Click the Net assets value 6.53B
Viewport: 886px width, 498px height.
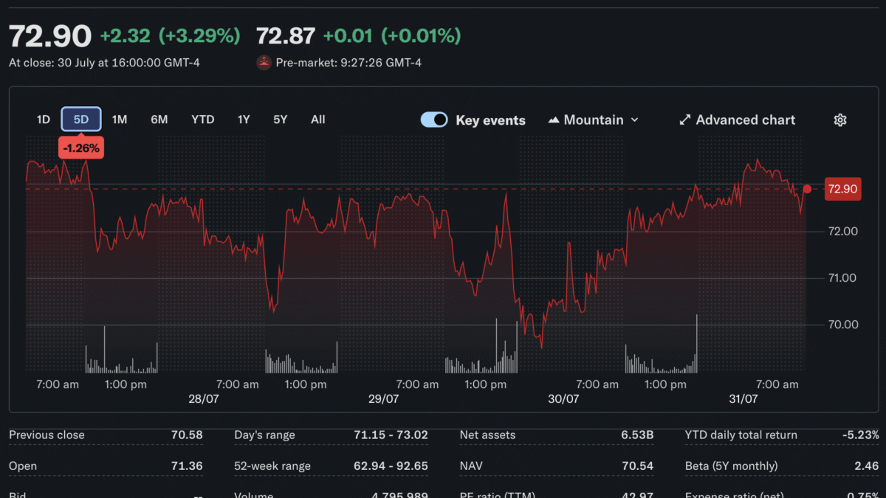637,435
